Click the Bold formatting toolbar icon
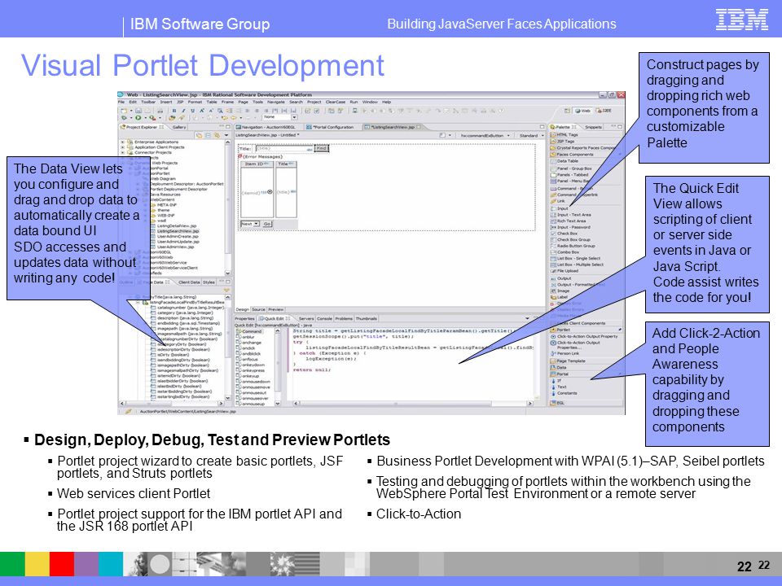Screen dimensions: 782x586 tap(174, 111)
